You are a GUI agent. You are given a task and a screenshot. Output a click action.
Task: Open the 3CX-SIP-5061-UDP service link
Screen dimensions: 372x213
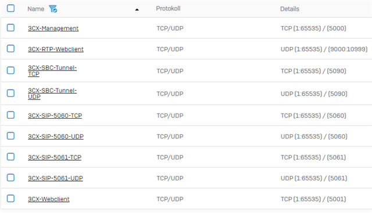[55, 178]
